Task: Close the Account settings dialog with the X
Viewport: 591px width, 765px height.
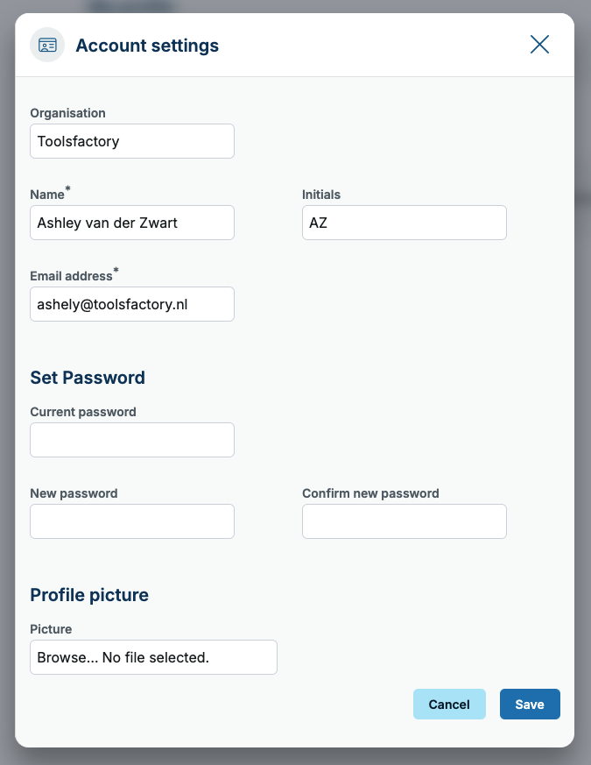Action: point(539,45)
